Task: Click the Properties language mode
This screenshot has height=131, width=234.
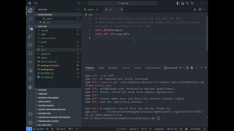Action: 159,129
